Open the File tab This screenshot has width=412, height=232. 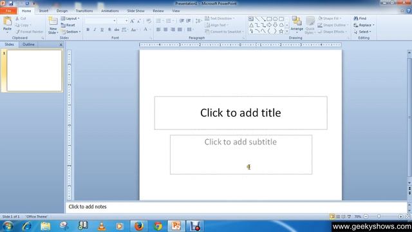click(8, 11)
